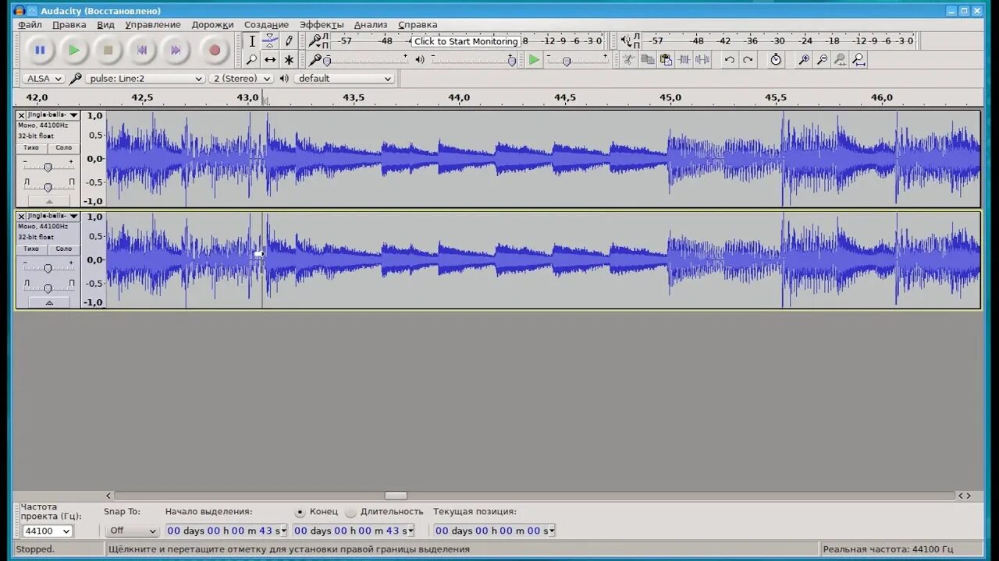
Task: Click the Fit Selection zoom icon
Action: point(840,60)
